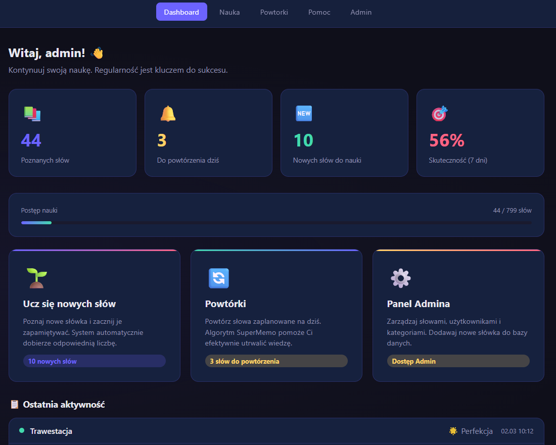
Task: Click the 44 Poznanych słów number
Action: click(x=31, y=140)
